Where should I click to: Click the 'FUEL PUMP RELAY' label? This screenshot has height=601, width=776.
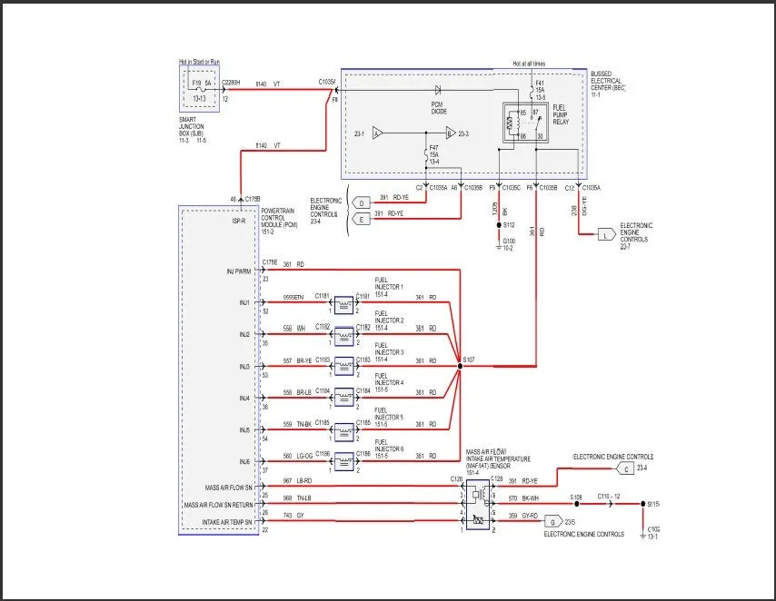pos(561,114)
